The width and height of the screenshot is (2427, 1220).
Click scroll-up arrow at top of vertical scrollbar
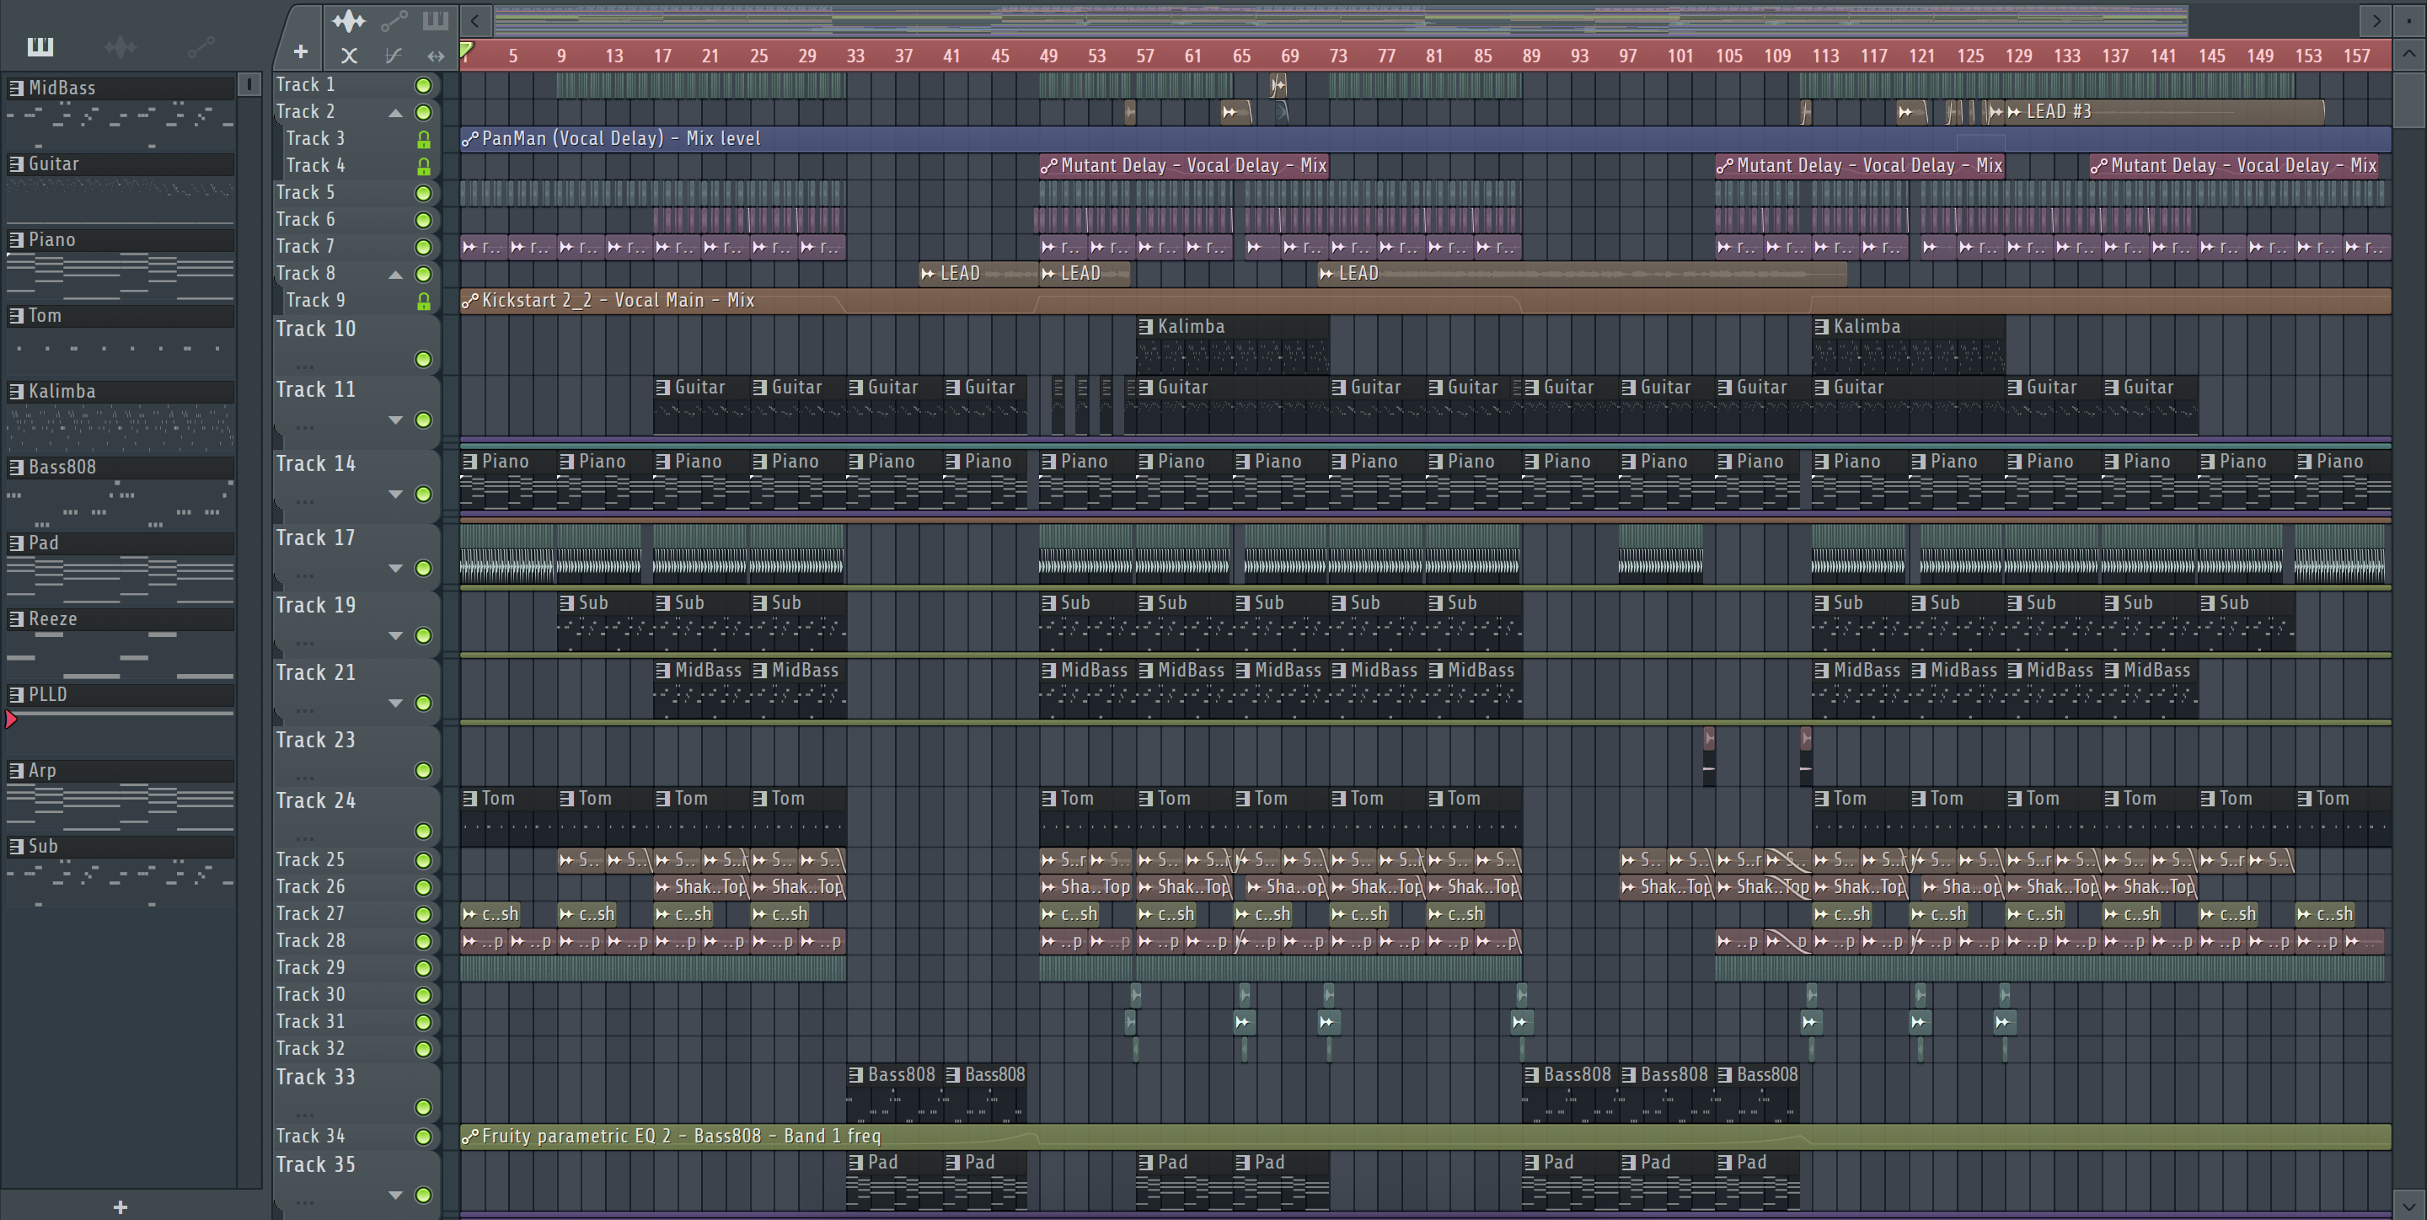coord(2409,54)
